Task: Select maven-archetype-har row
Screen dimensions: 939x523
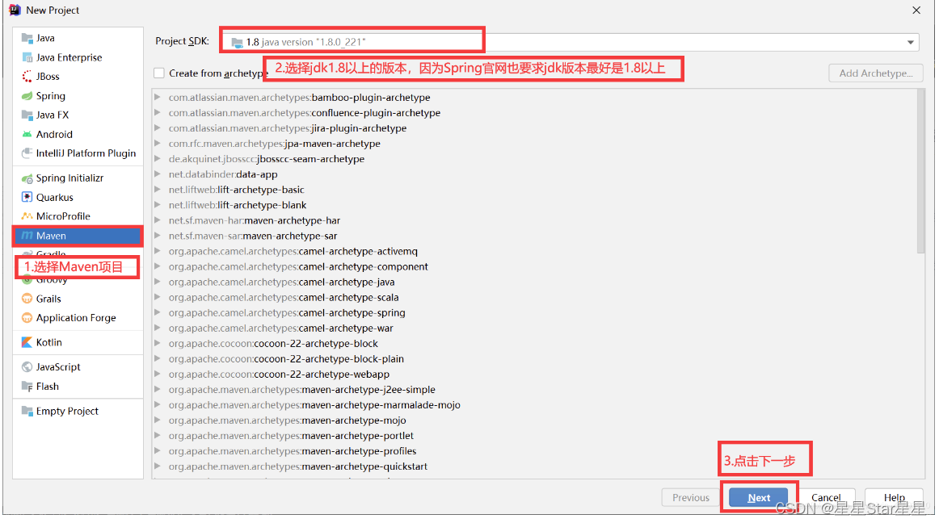Action: 533,220
